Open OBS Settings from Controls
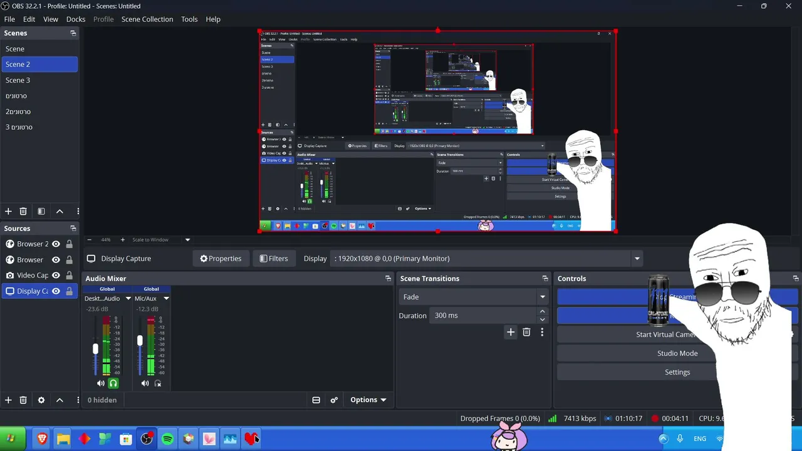 click(677, 372)
